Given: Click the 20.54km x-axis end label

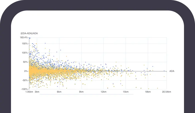Looking at the screenshot, I should click(x=166, y=92).
